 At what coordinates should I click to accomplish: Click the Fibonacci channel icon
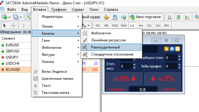[85, 33]
